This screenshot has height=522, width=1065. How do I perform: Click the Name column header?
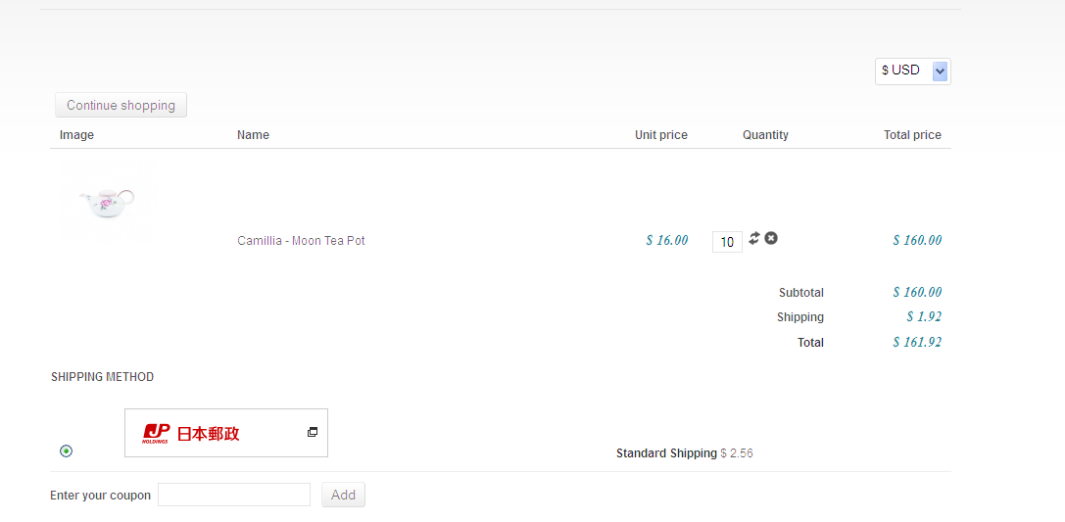(253, 135)
